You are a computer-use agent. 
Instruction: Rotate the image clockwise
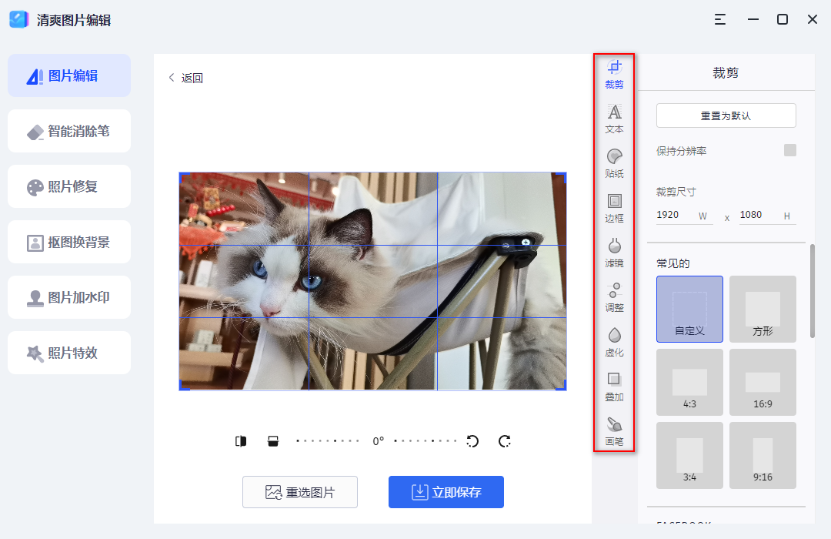[505, 441]
